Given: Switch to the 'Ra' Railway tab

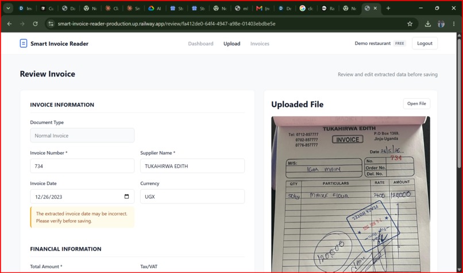Looking at the screenshot, I should 328,8.
